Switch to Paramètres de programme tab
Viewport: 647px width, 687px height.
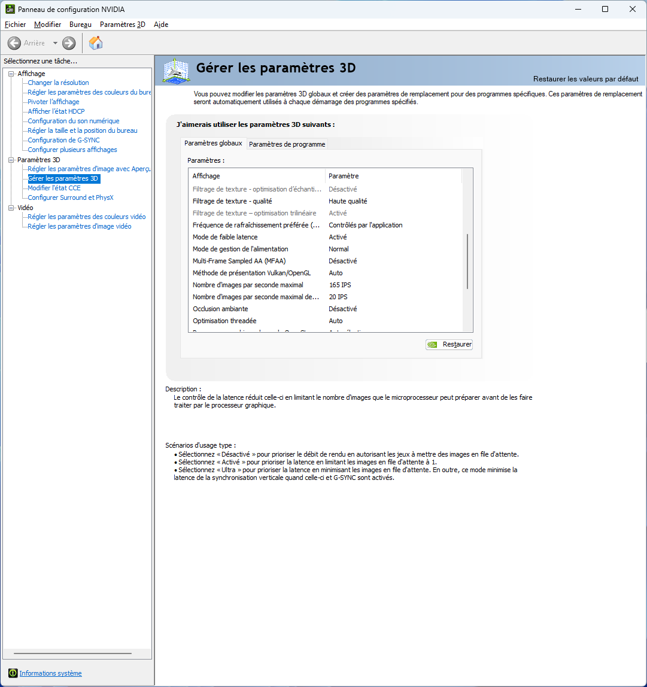pyautogui.click(x=287, y=144)
